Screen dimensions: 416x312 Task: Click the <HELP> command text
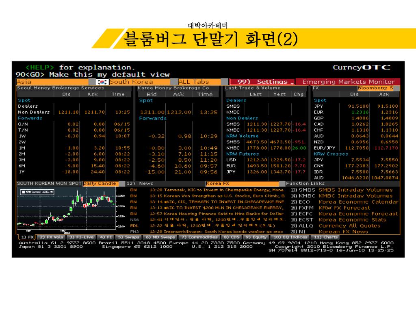[39, 67]
